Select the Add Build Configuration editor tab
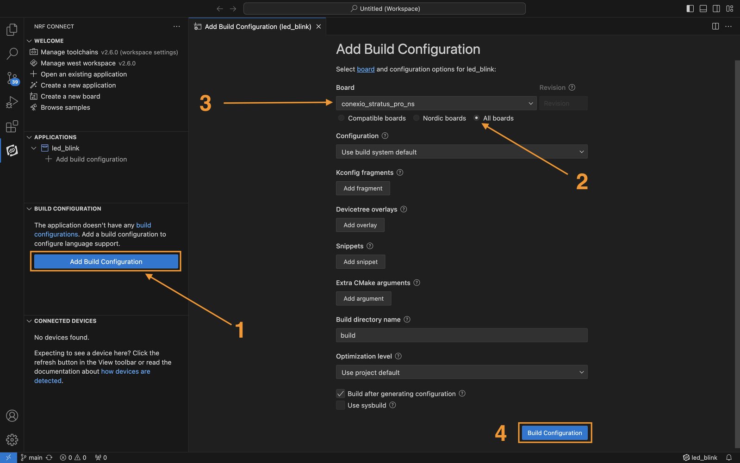This screenshot has height=463, width=740. [x=257, y=27]
